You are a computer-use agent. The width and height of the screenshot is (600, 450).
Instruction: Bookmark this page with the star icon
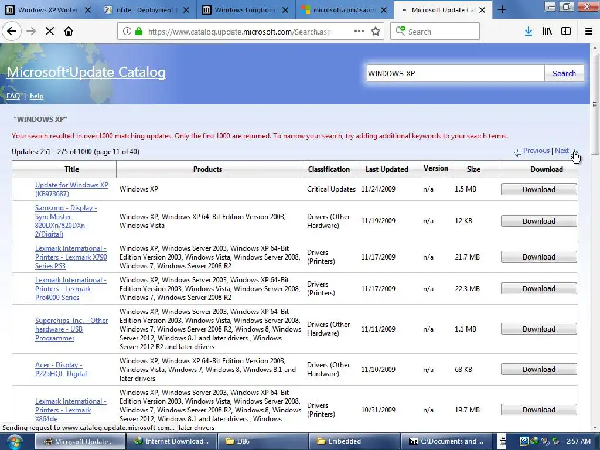[376, 32]
